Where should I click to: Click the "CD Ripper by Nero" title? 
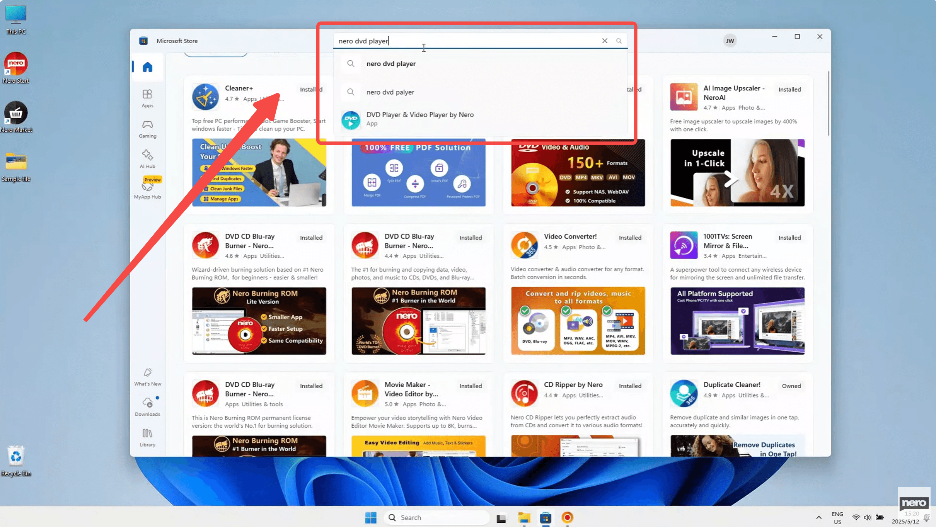click(x=573, y=384)
